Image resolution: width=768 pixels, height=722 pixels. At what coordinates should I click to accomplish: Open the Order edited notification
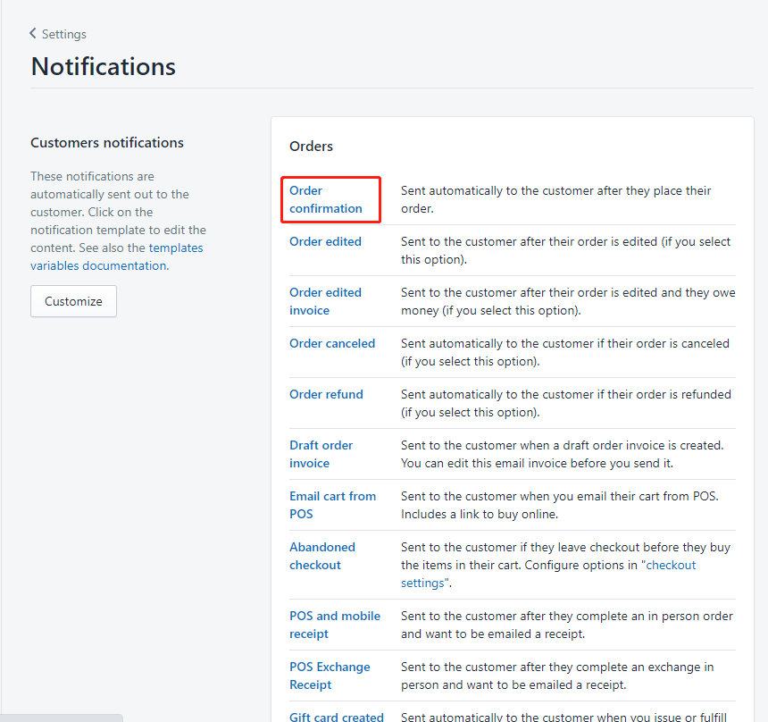click(325, 241)
